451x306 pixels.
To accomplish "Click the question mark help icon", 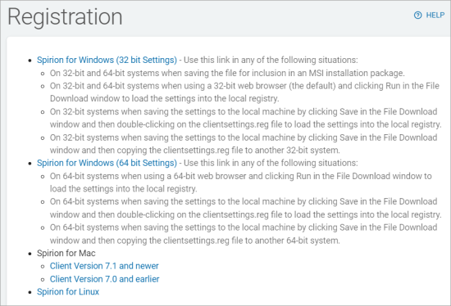I will (x=417, y=16).
